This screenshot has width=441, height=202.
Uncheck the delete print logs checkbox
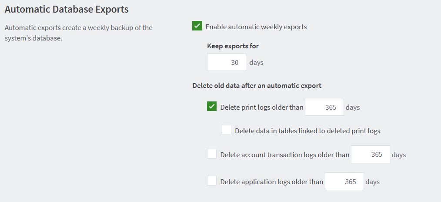tap(212, 107)
